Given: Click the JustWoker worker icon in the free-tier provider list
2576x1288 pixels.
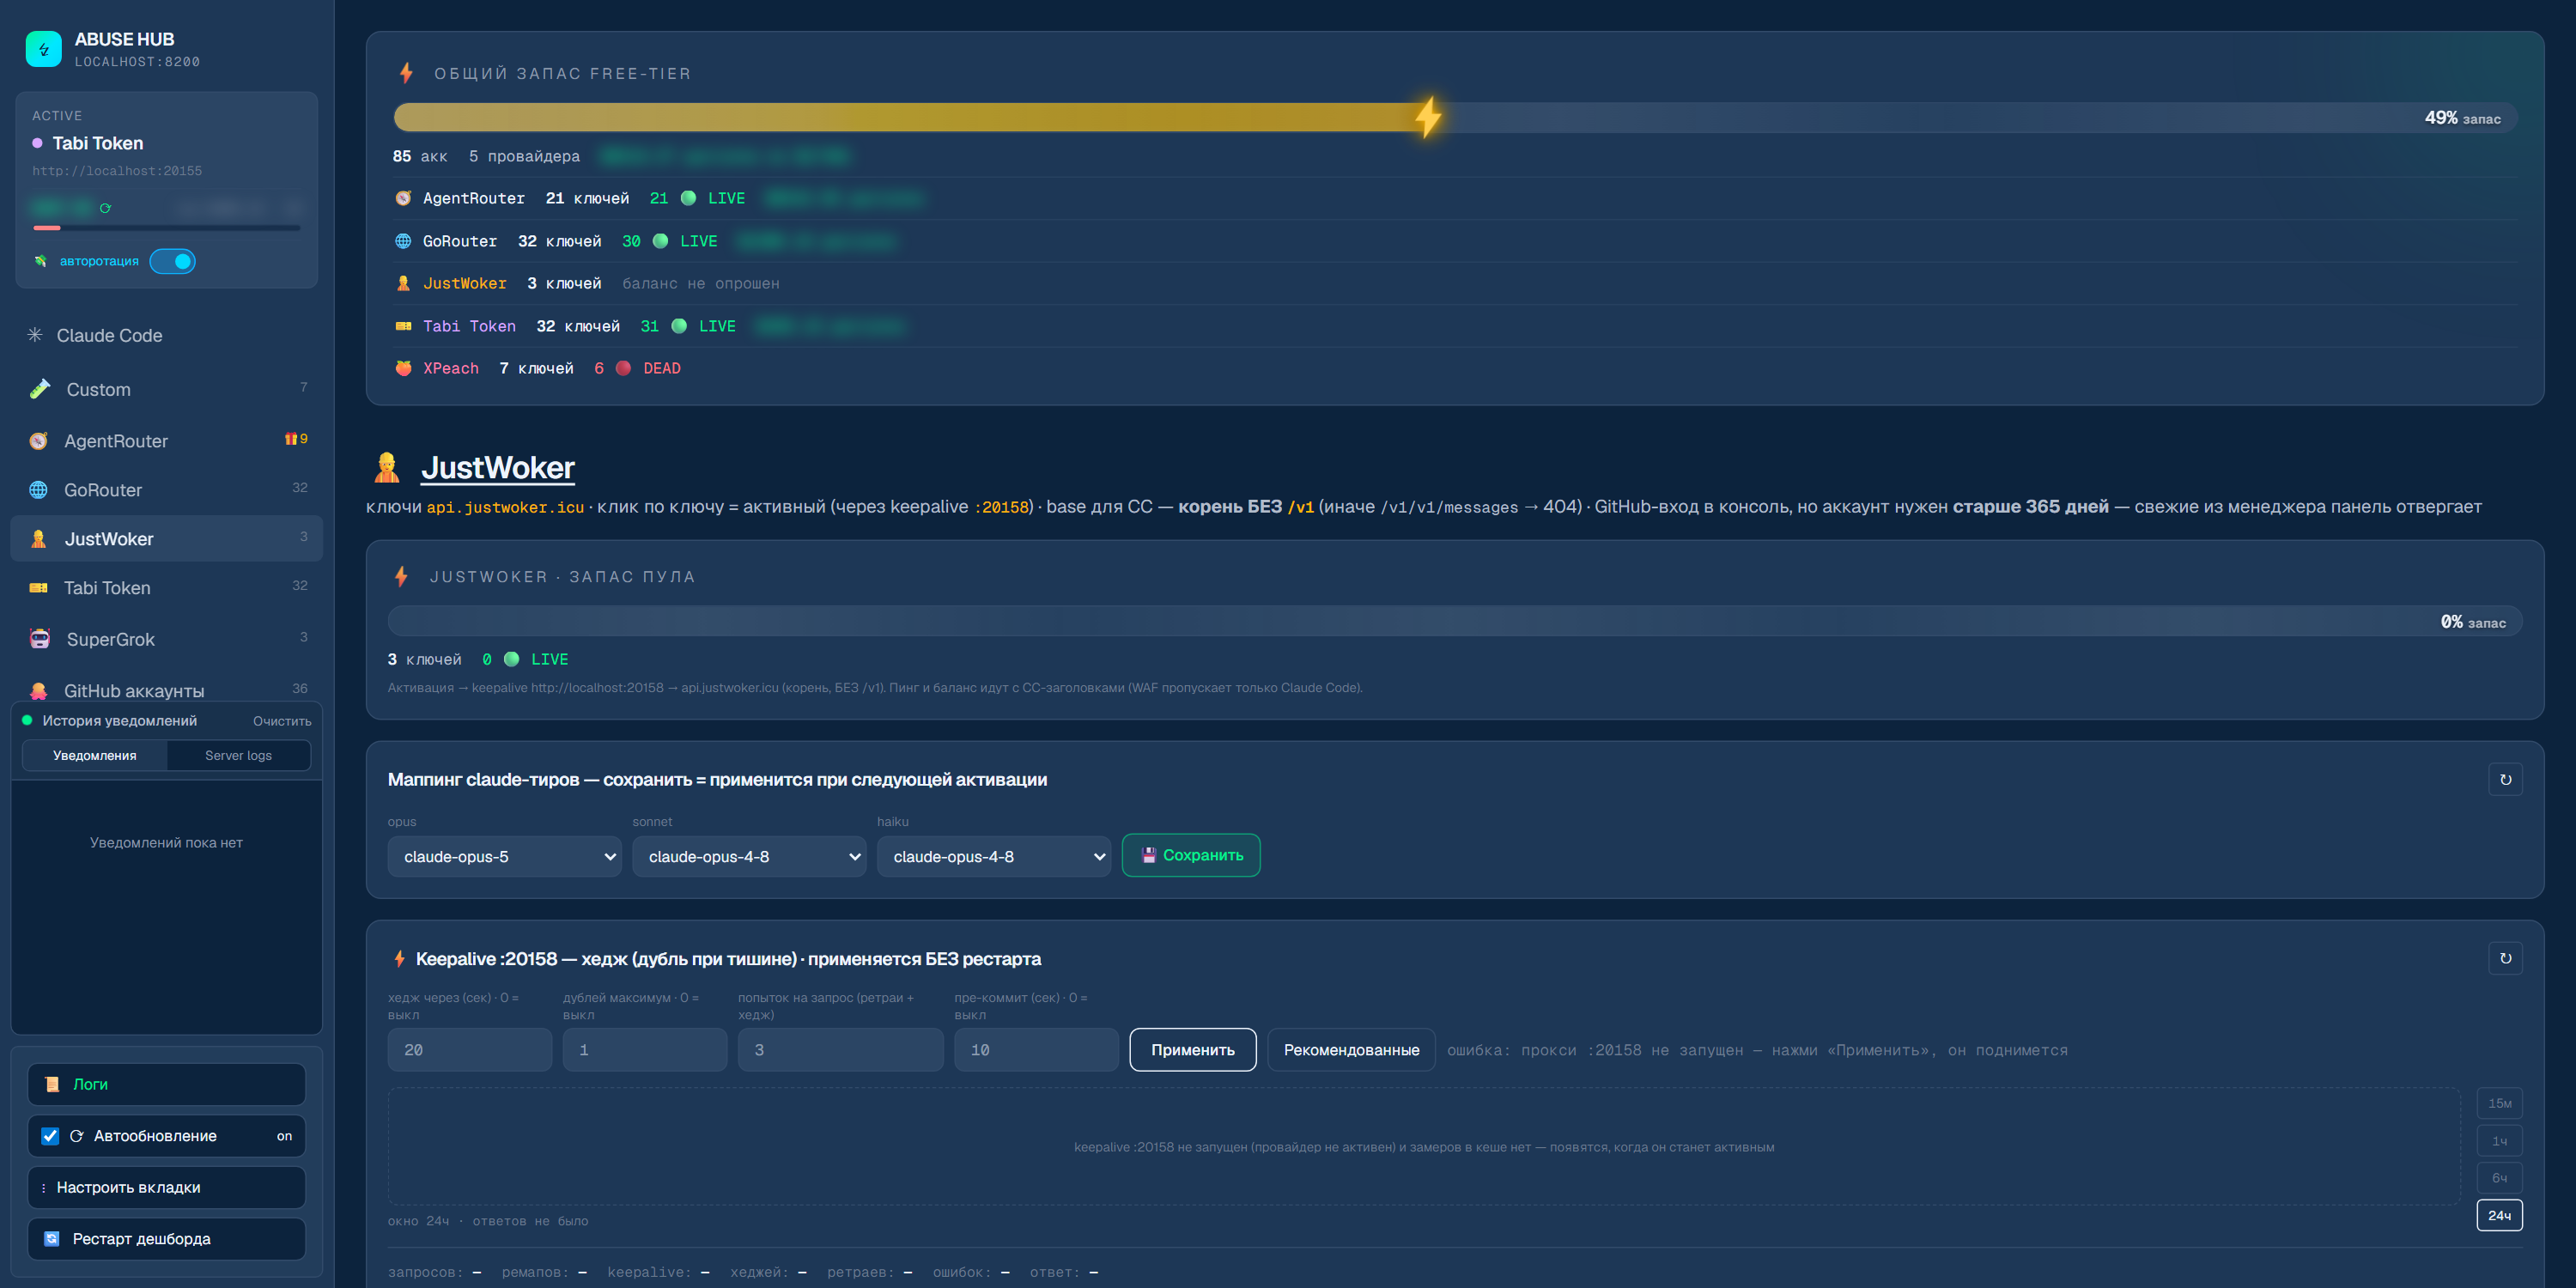Looking at the screenshot, I should coord(403,283).
